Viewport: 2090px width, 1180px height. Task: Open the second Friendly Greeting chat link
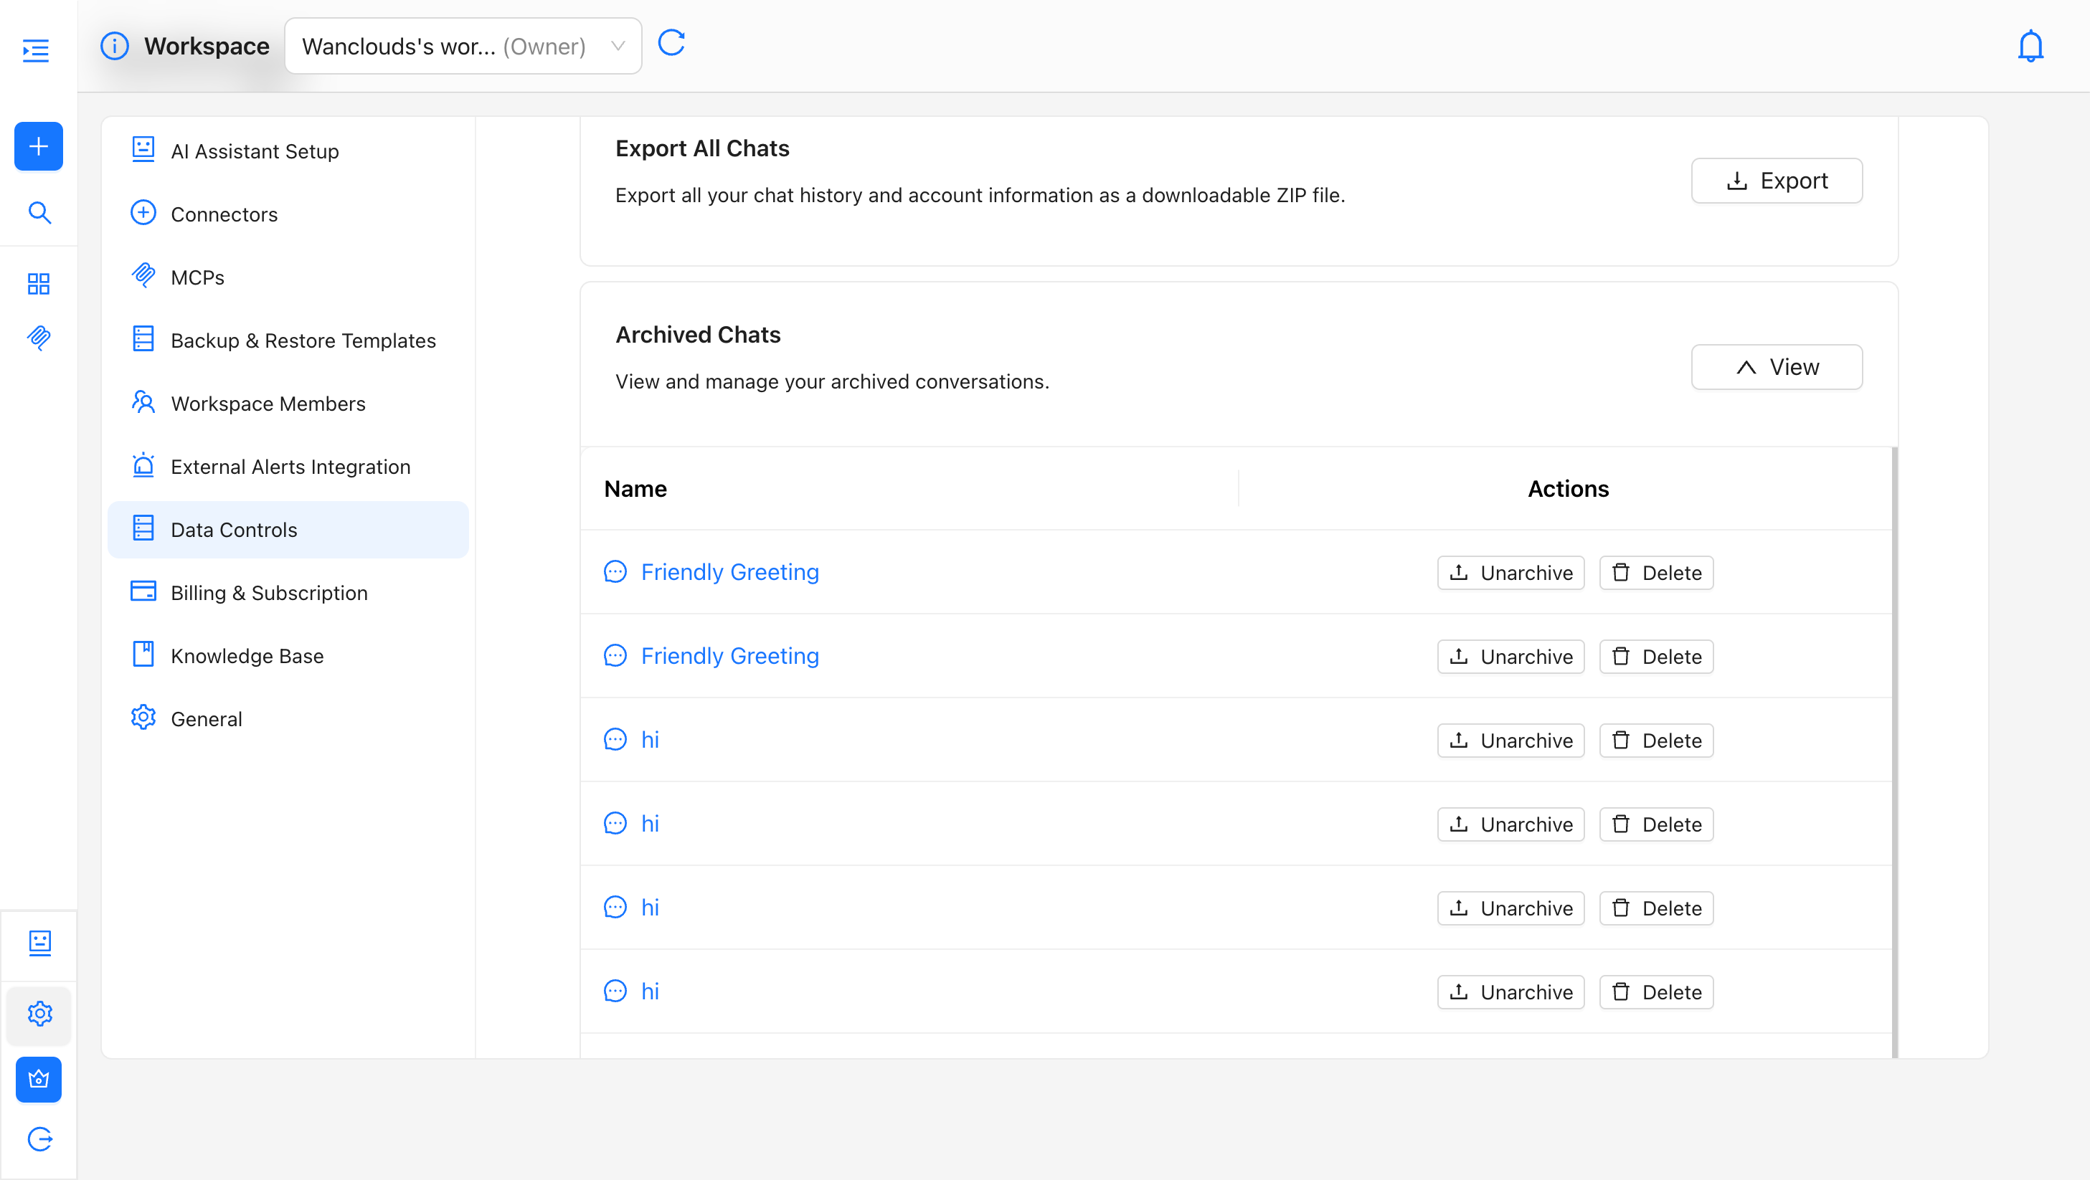(x=729, y=655)
